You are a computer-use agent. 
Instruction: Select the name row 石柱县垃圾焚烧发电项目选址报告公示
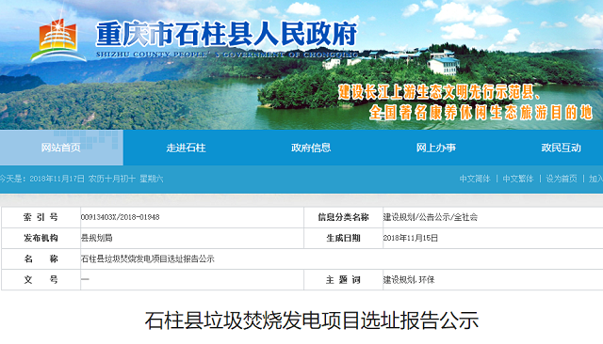[x=147, y=258]
